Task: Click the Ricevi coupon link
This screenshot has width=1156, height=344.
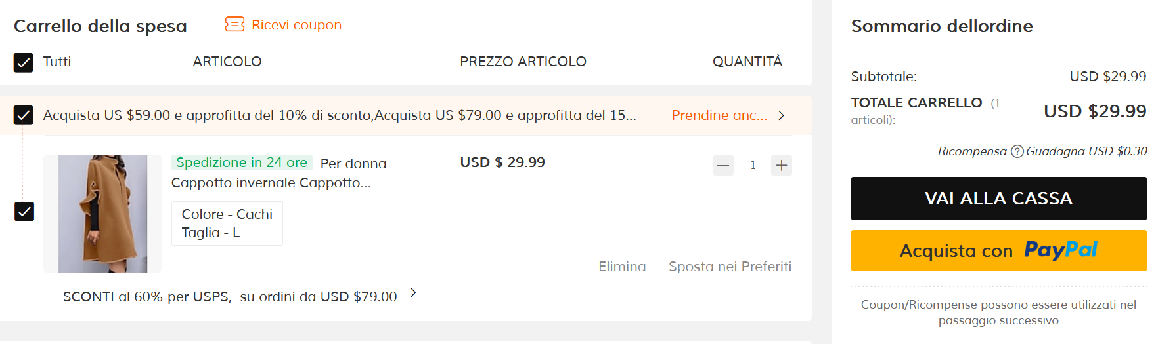Action: tap(296, 25)
